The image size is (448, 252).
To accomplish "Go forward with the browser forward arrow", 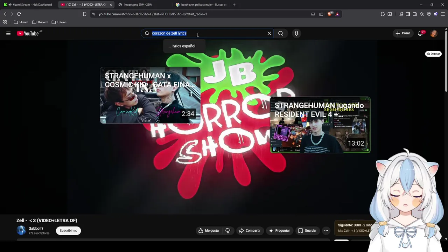I will [x=12, y=14].
